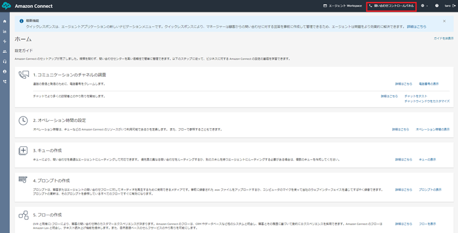The image size is (458, 233).
Task: Click 詳細はこちら in the 最新機能 banner
Action: [x=416, y=27]
